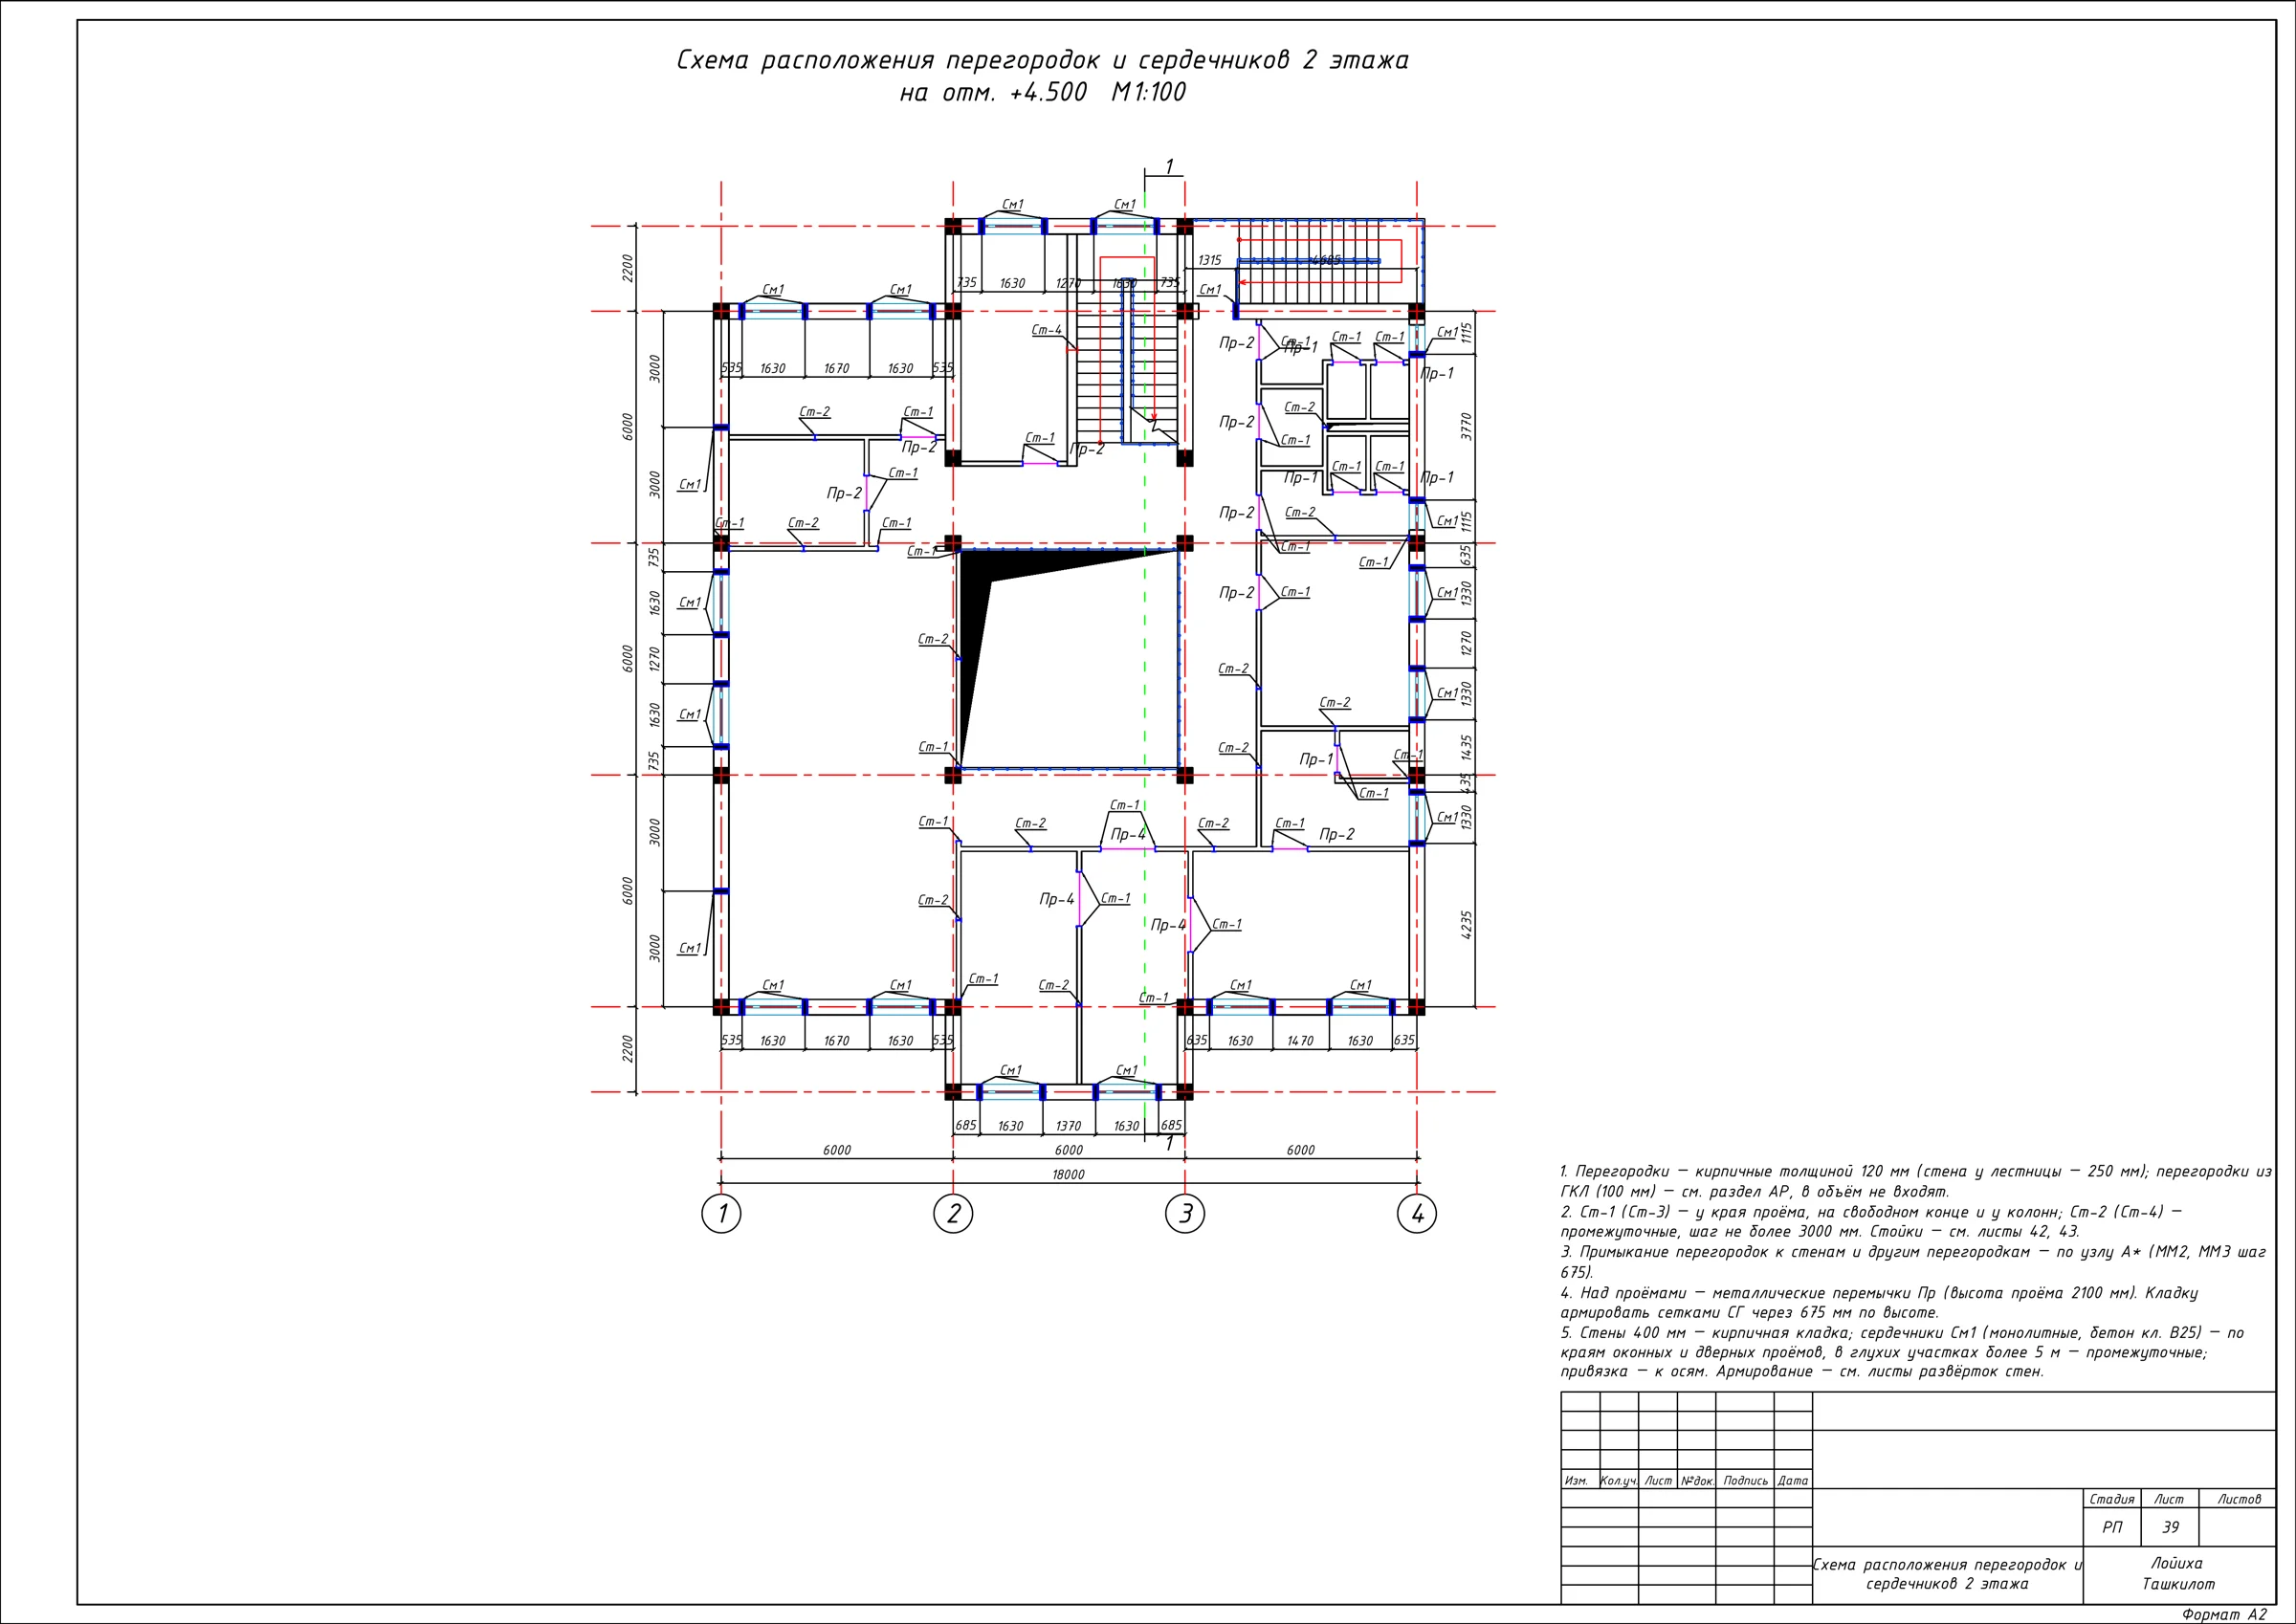Click note 5 starting 'Стены 400 мм'
The width and height of the screenshot is (2296, 1624).
(1902, 1352)
